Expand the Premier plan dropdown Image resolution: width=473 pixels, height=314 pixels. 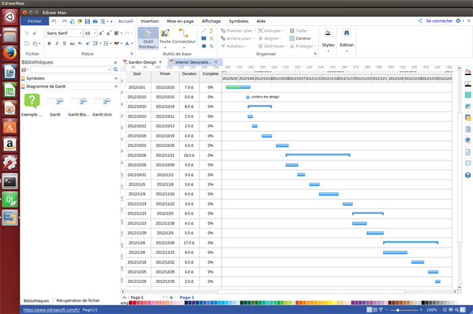coord(255,30)
